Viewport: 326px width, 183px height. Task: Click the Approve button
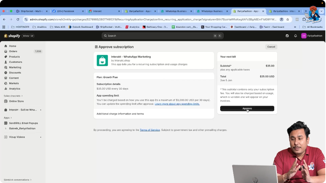point(247,109)
